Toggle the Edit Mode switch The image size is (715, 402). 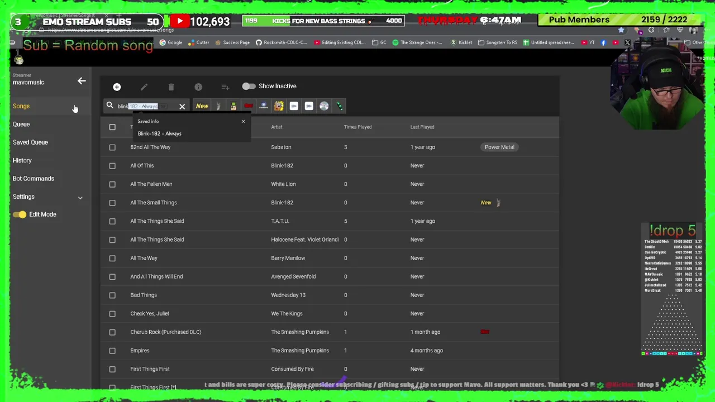tap(20, 214)
